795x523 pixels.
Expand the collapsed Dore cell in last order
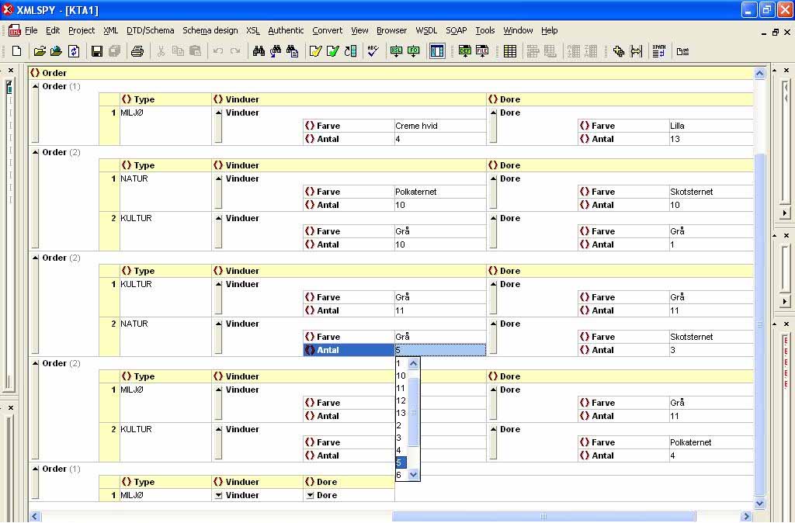[x=310, y=495]
